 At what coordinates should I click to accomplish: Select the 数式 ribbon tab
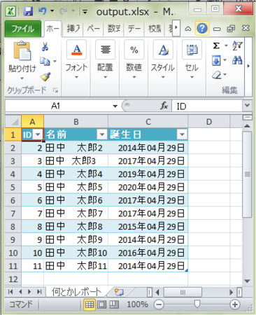[114, 29]
